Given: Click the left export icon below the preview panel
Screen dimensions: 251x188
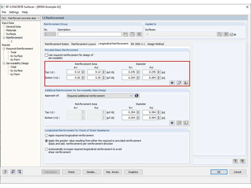Looking at the screenshot, I should [235, 161].
